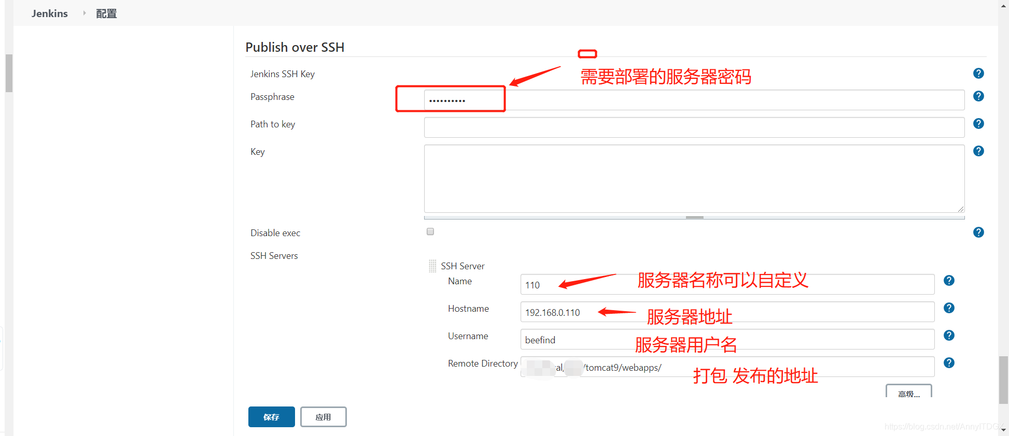Open the 配置 breadcrumb link
The width and height of the screenshot is (1009, 436).
coord(106,13)
